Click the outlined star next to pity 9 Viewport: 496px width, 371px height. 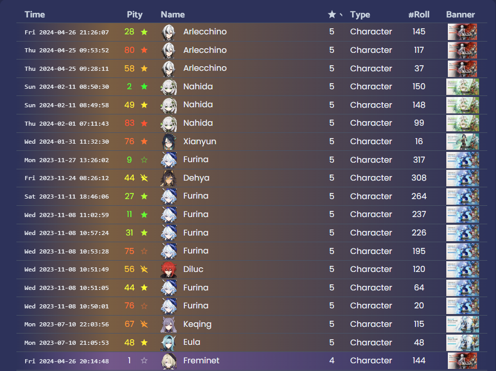[x=144, y=160]
